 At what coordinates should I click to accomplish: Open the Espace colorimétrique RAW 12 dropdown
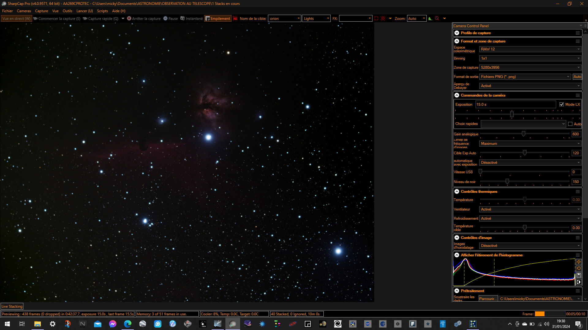(530, 49)
